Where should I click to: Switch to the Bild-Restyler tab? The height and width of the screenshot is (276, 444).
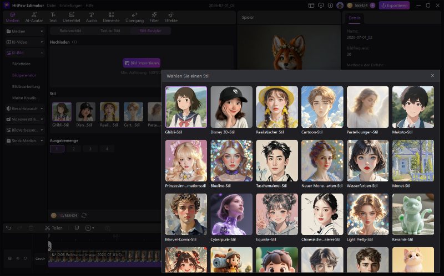tap(150, 31)
